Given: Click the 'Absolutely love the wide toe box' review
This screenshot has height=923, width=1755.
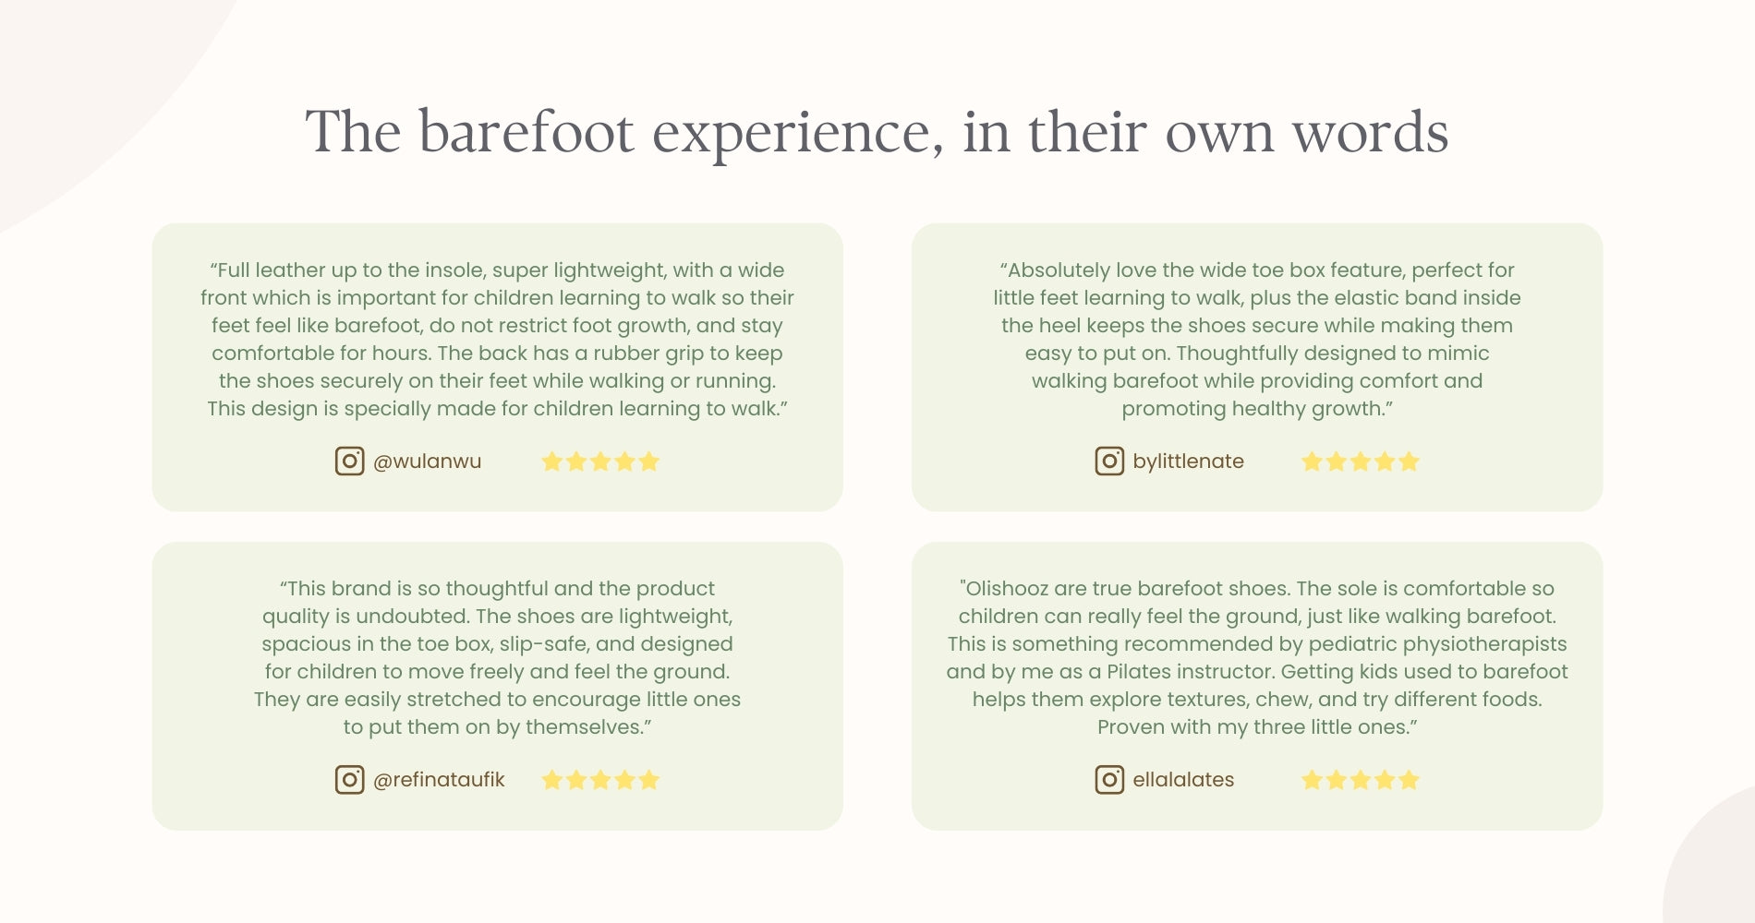Looking at the screenshot, I should (1257, 339).
